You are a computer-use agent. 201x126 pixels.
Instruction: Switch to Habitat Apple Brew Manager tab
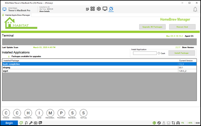(16, 15)
